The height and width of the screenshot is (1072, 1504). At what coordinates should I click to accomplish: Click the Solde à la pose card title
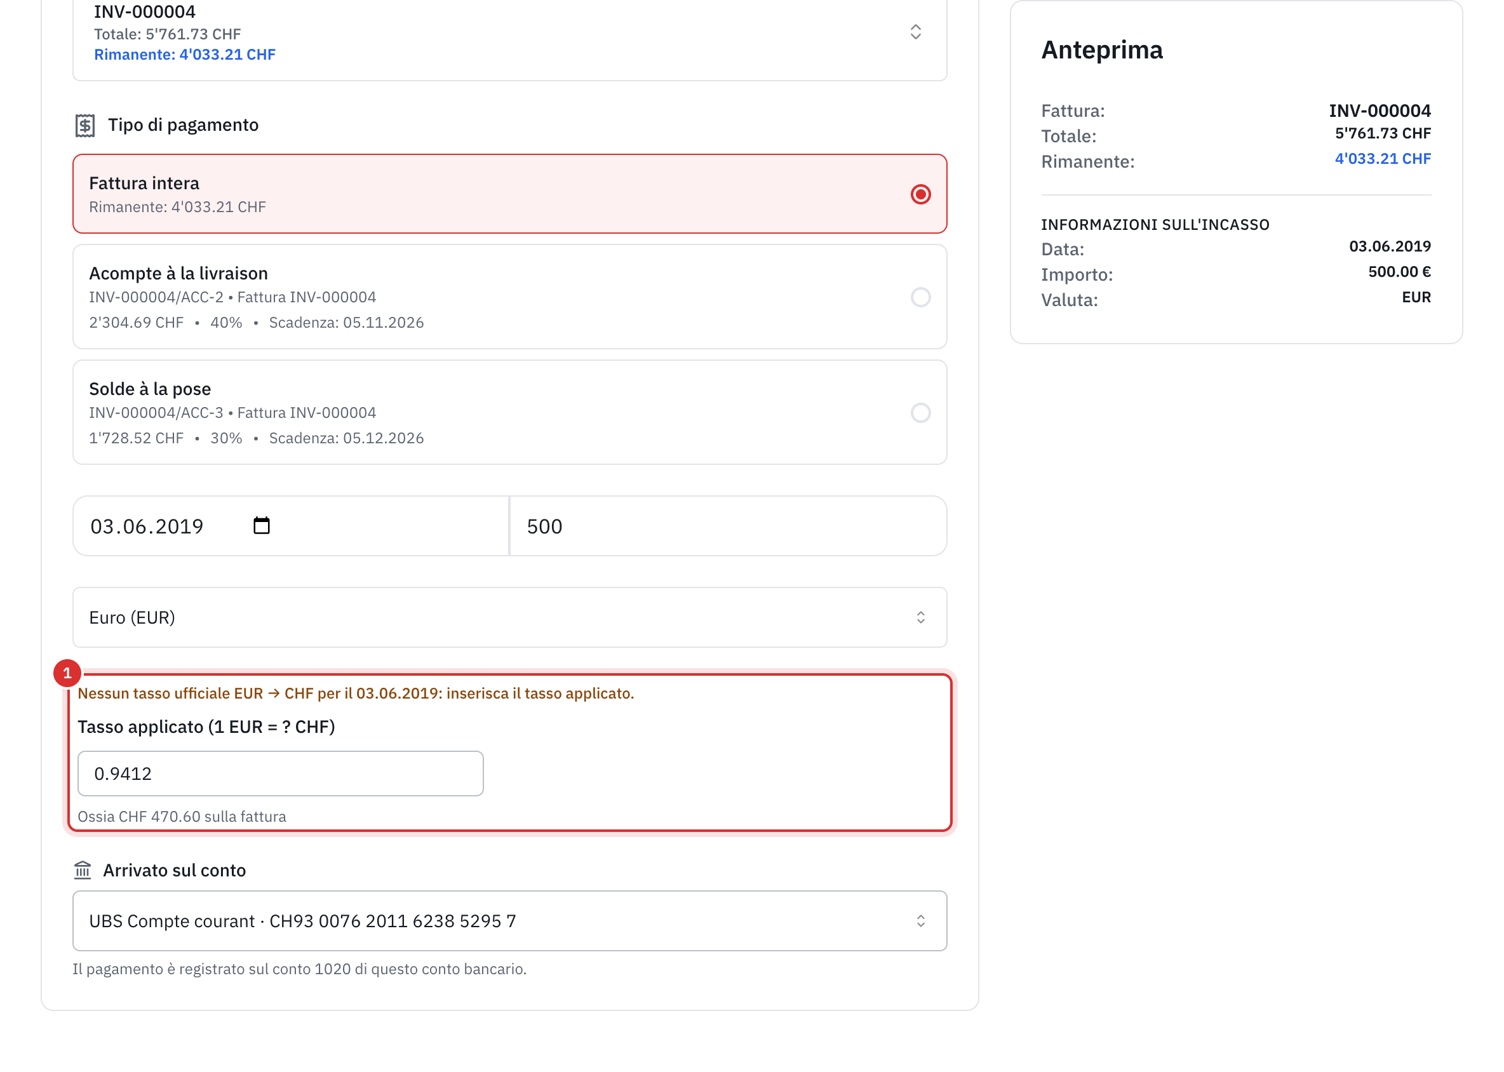tap(150, 389)
